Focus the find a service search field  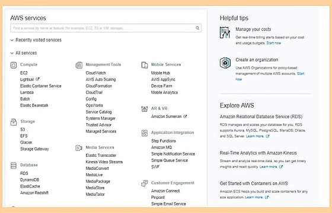click(x=106, y=28)
